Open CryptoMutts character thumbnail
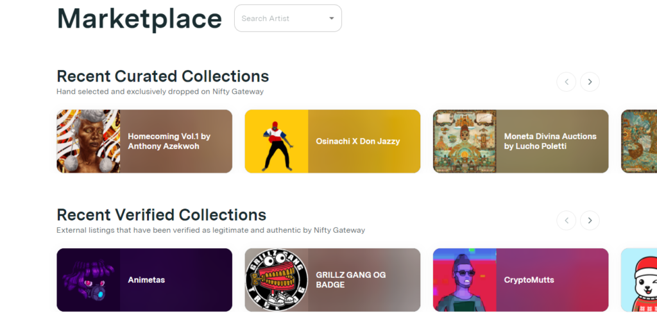The width and height of the screenshot is (657, 315). [465, 280]
